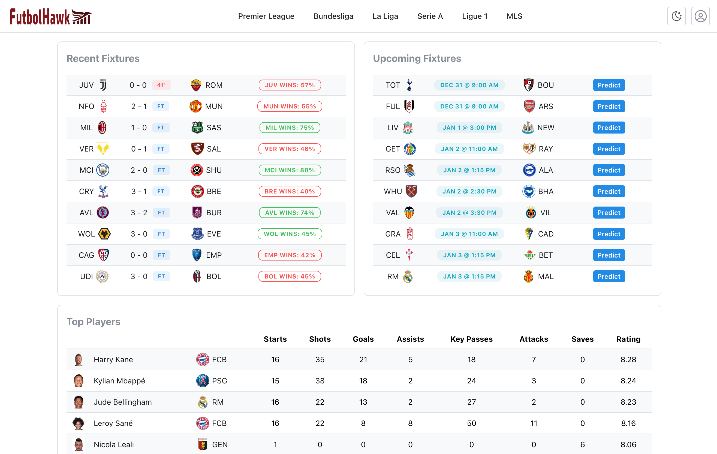
Task: Open the MLS section
Action: pyautogui.click(x=514, y=16)
